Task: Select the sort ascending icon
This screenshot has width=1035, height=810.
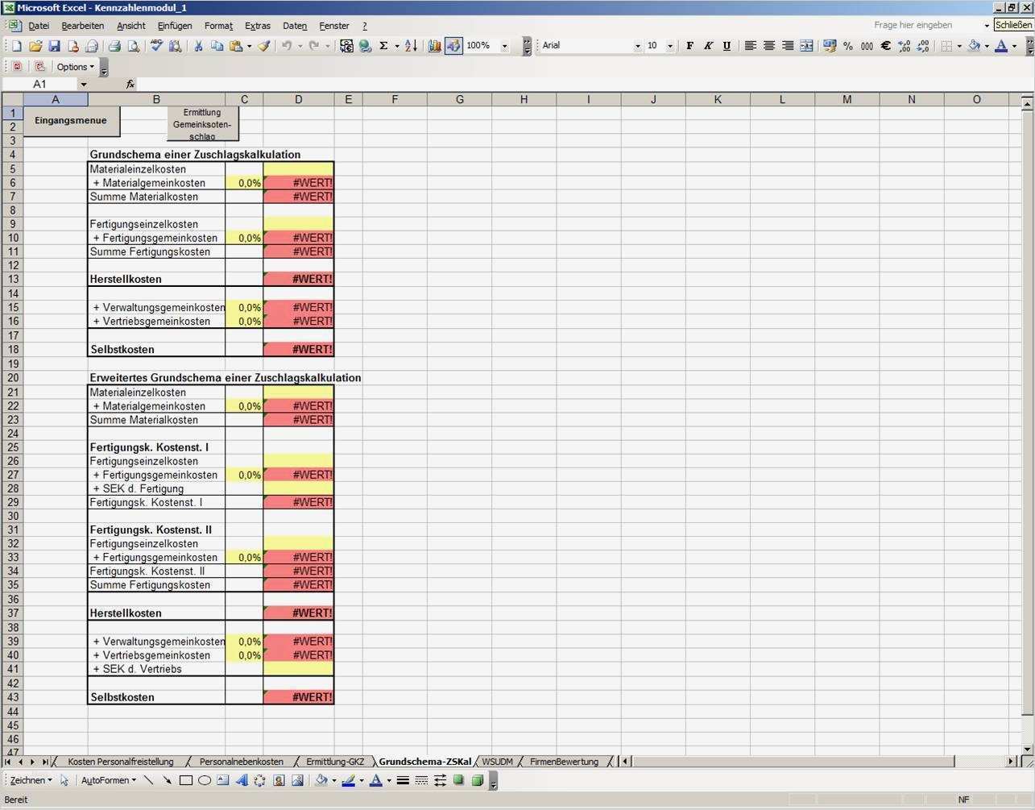Action: [x=410, y=46]
